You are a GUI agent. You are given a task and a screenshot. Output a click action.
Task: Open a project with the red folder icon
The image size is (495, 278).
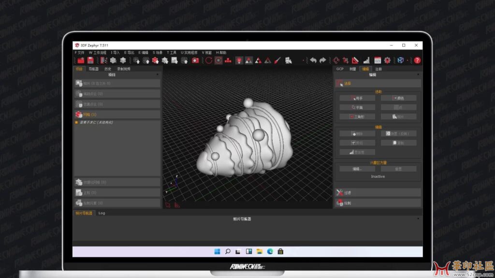(81, 60)
